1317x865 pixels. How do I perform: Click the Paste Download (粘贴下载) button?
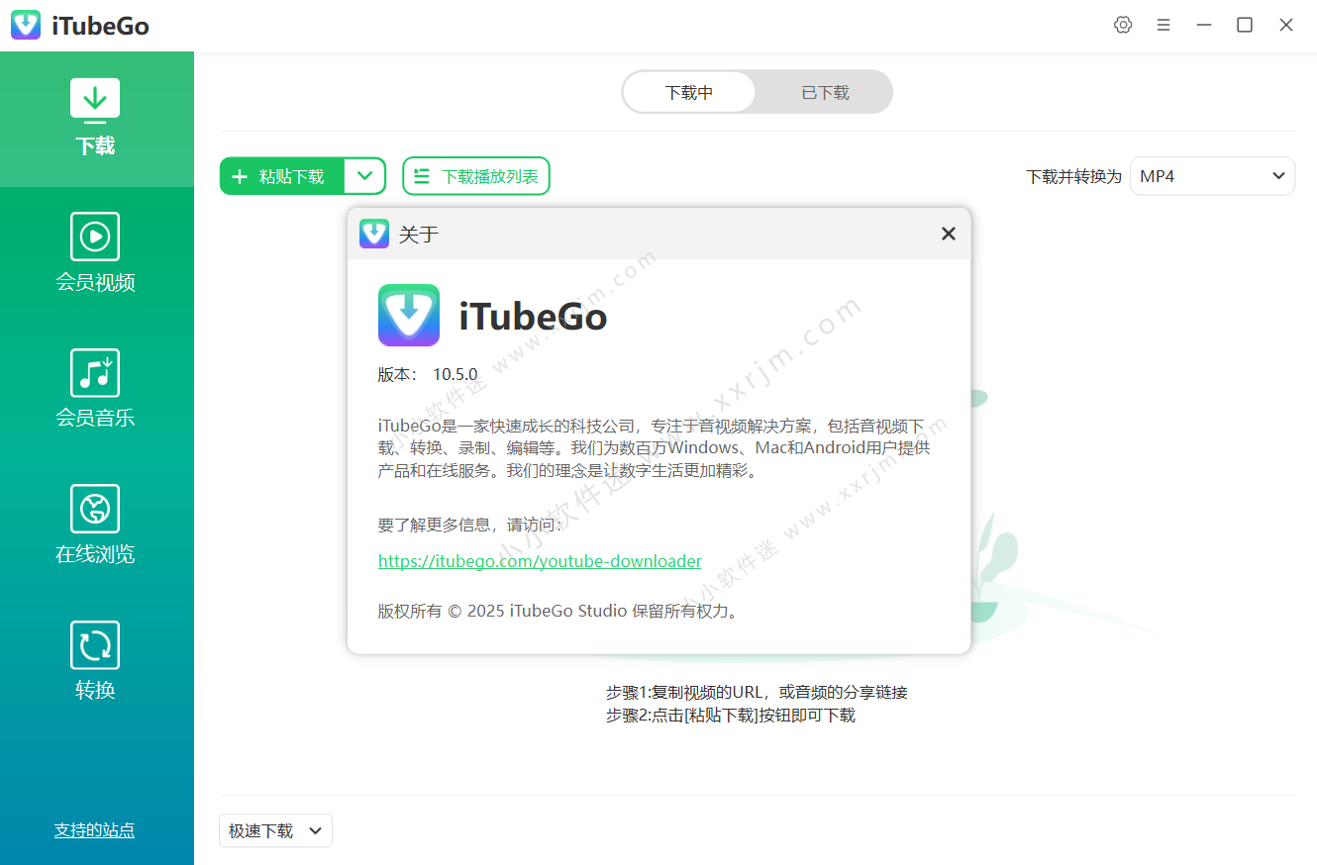coord(282,177)
